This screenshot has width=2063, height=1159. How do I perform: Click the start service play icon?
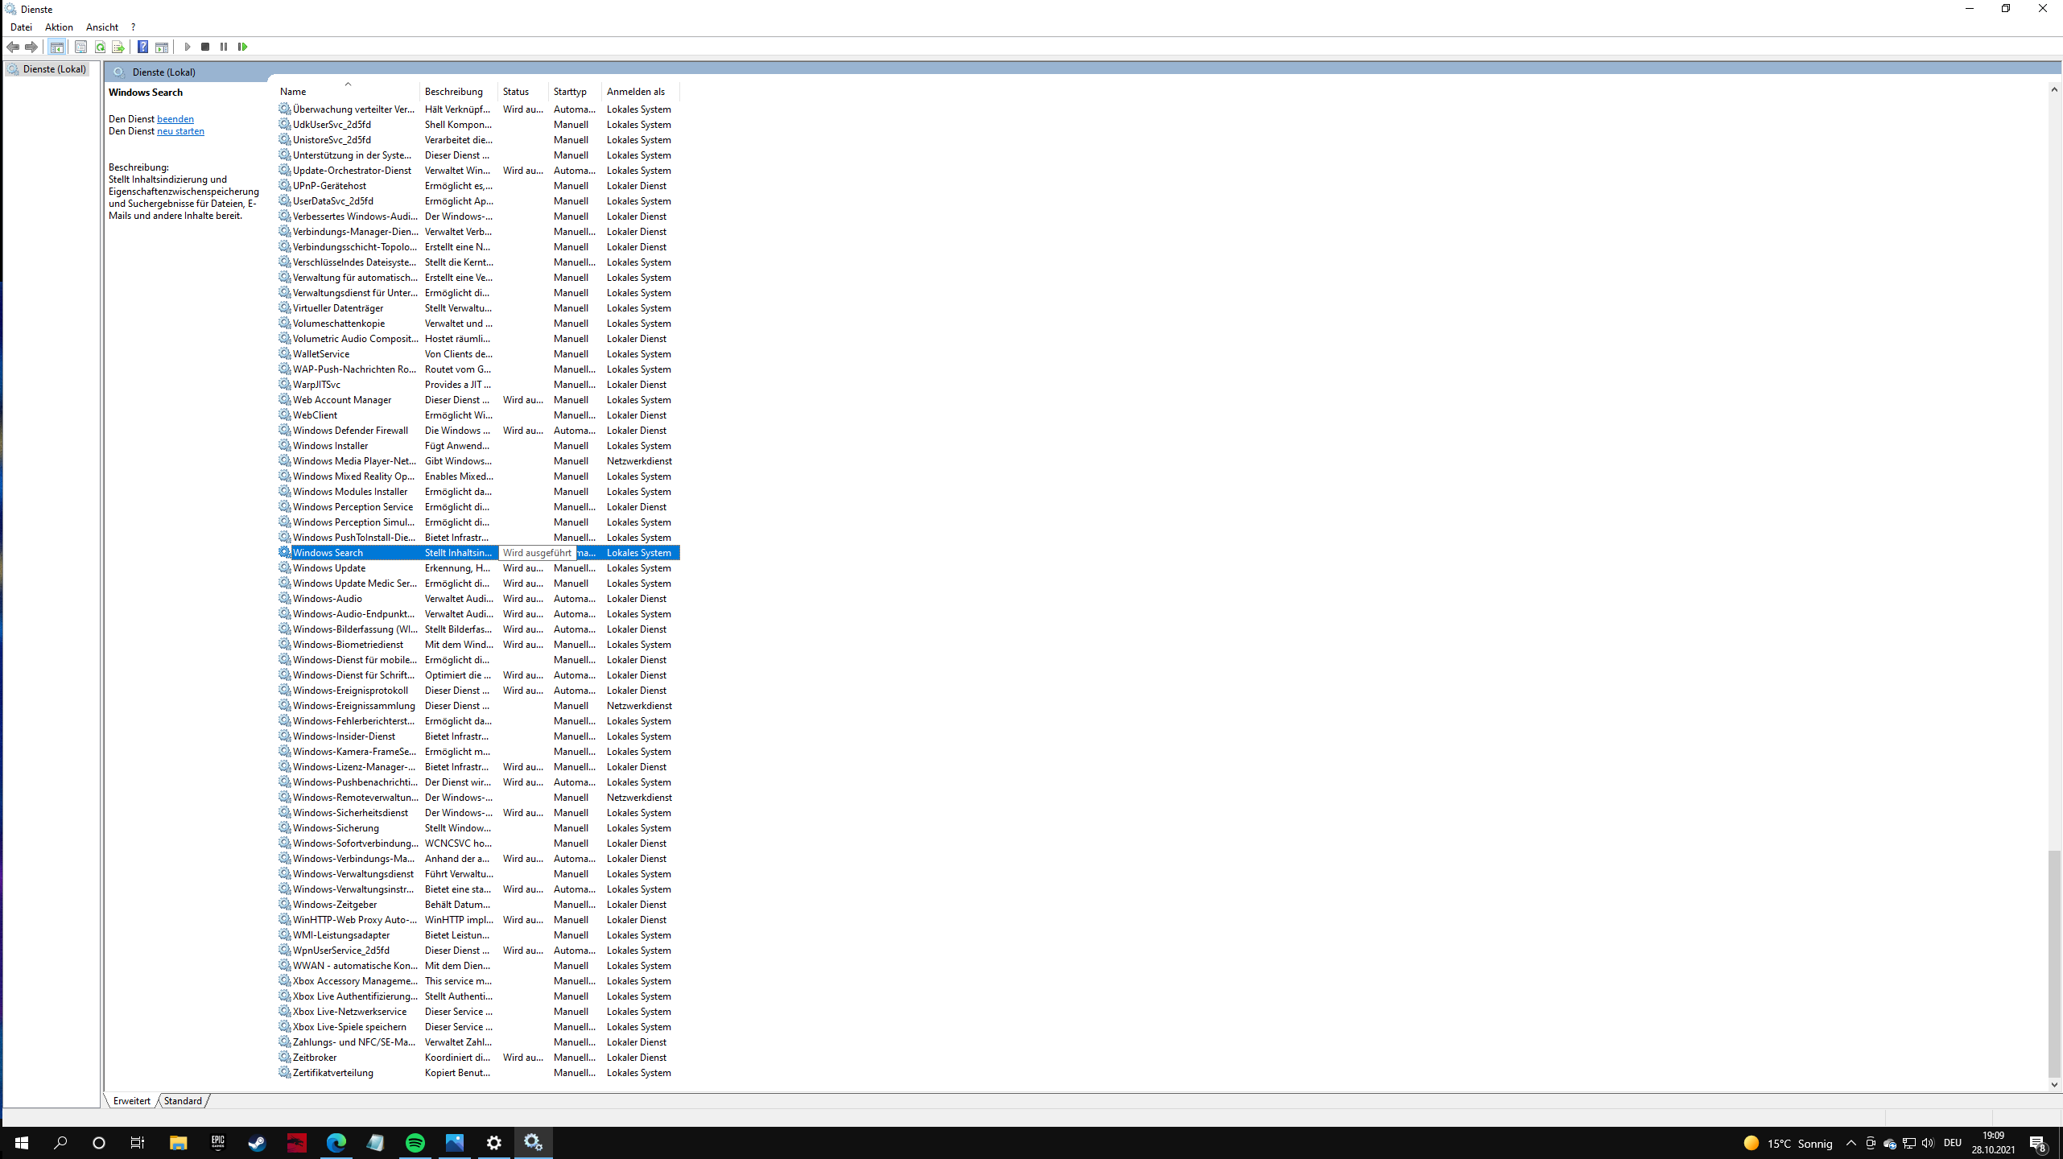[188, 47]
